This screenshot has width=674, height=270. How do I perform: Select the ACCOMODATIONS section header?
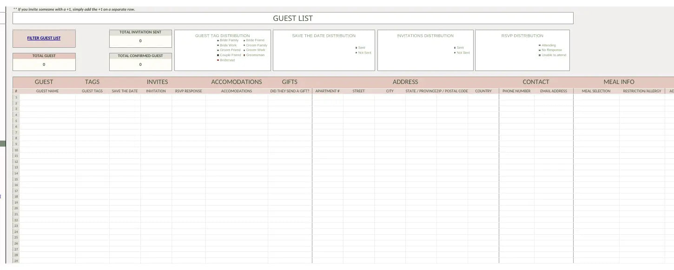pos(237,82)
